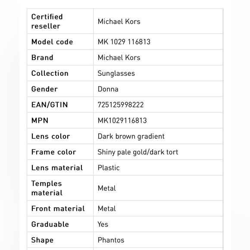250x250 pixels.
Task: Select the EAN/GTIN number 725125998222
Action: point(121,105)
